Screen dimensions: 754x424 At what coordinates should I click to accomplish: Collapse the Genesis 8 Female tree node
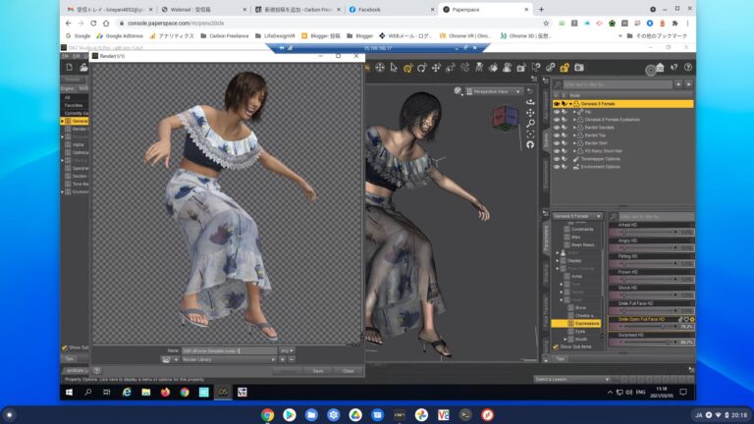pyautogui.click(x=570, y=104)
